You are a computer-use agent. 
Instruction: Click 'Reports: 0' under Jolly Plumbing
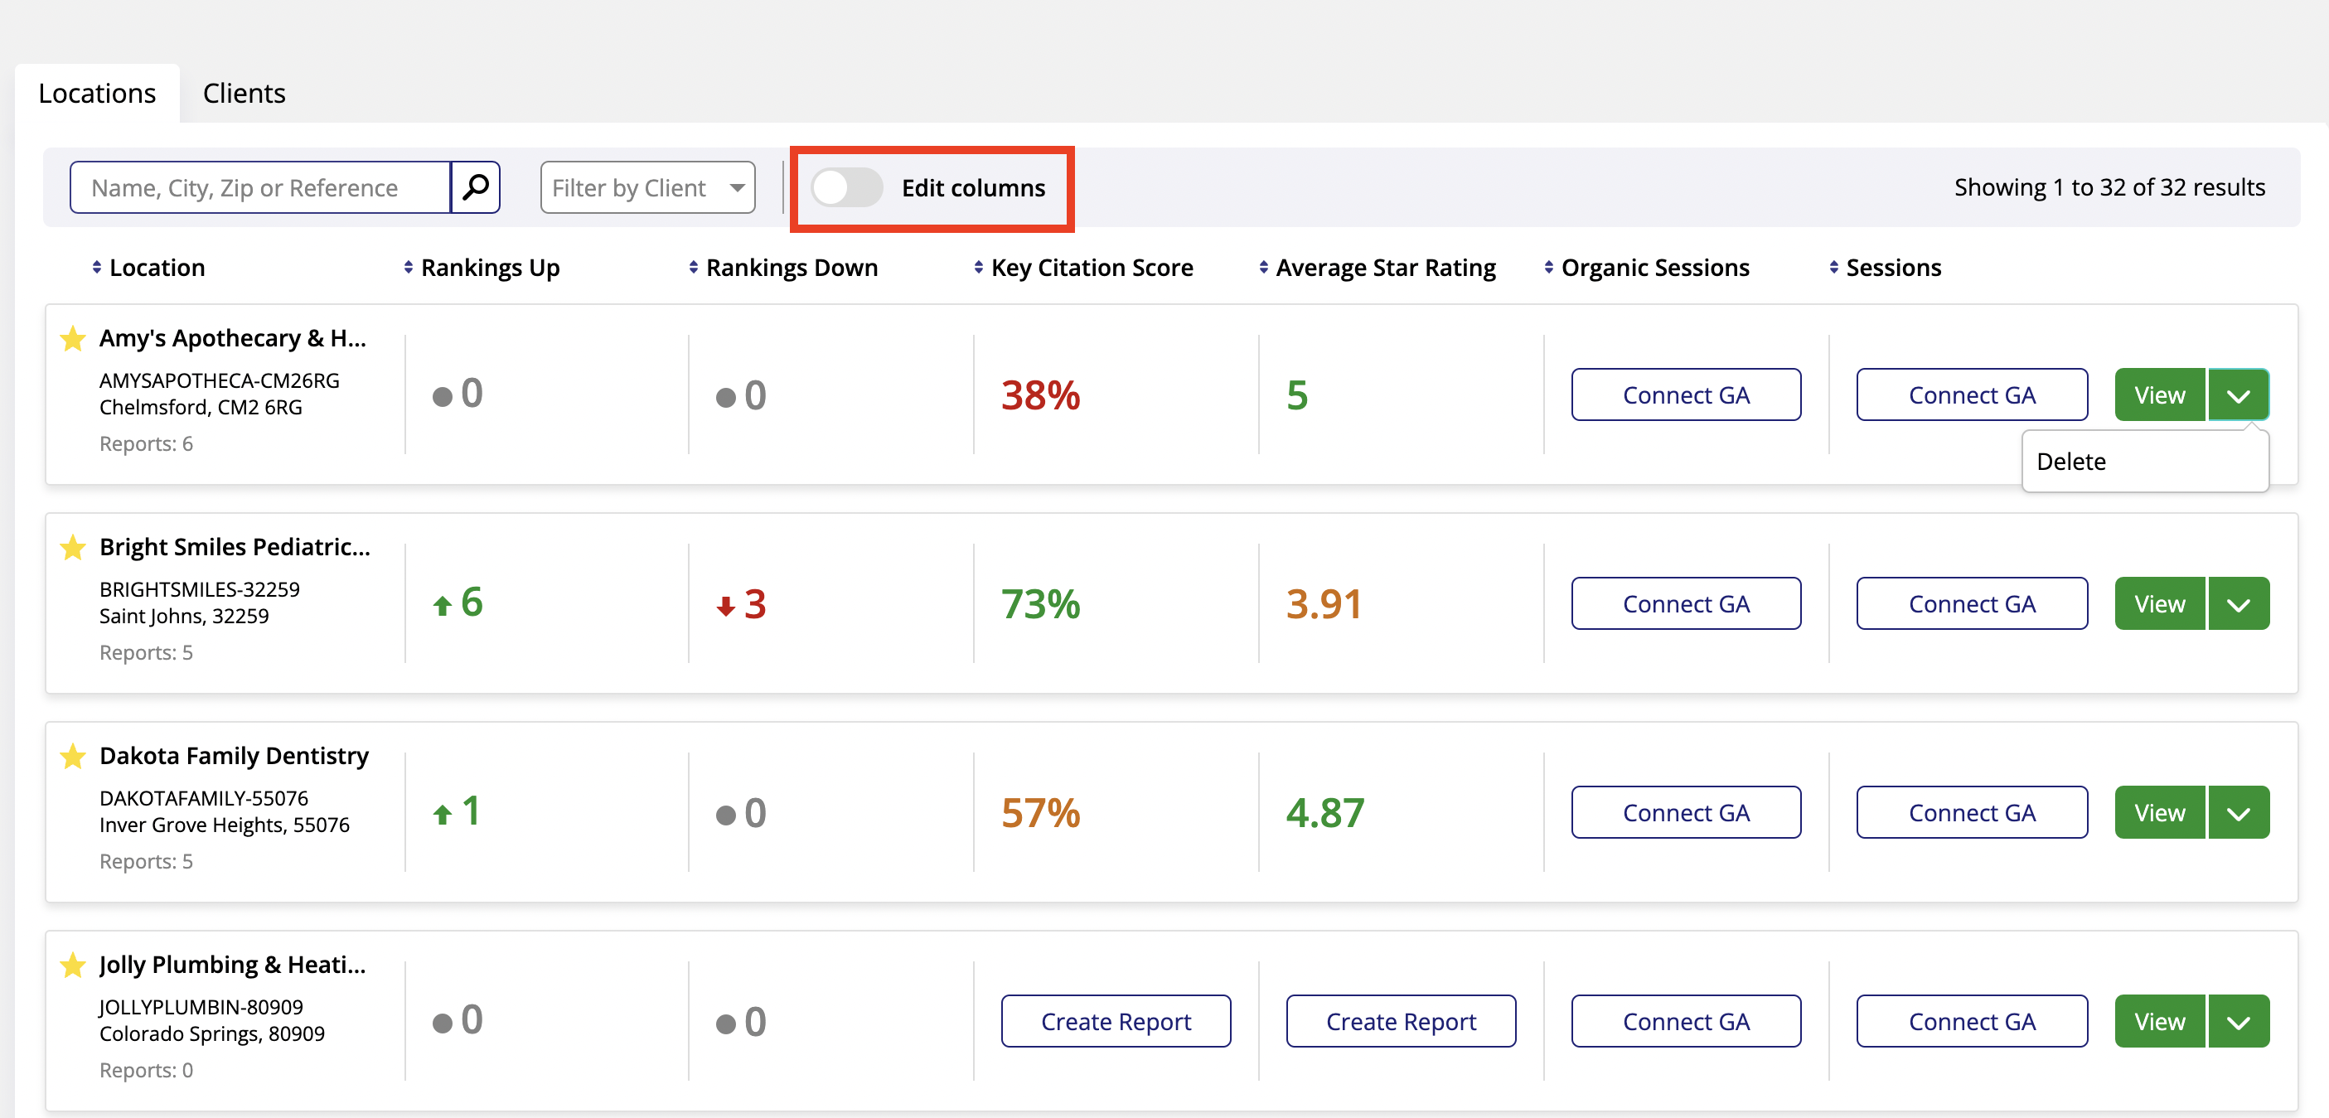147,1070
